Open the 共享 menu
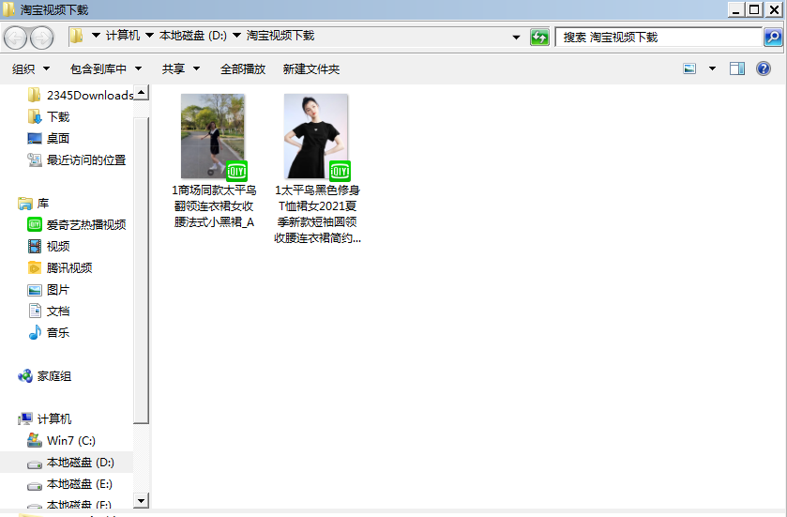787x517 pixels. 179,68
